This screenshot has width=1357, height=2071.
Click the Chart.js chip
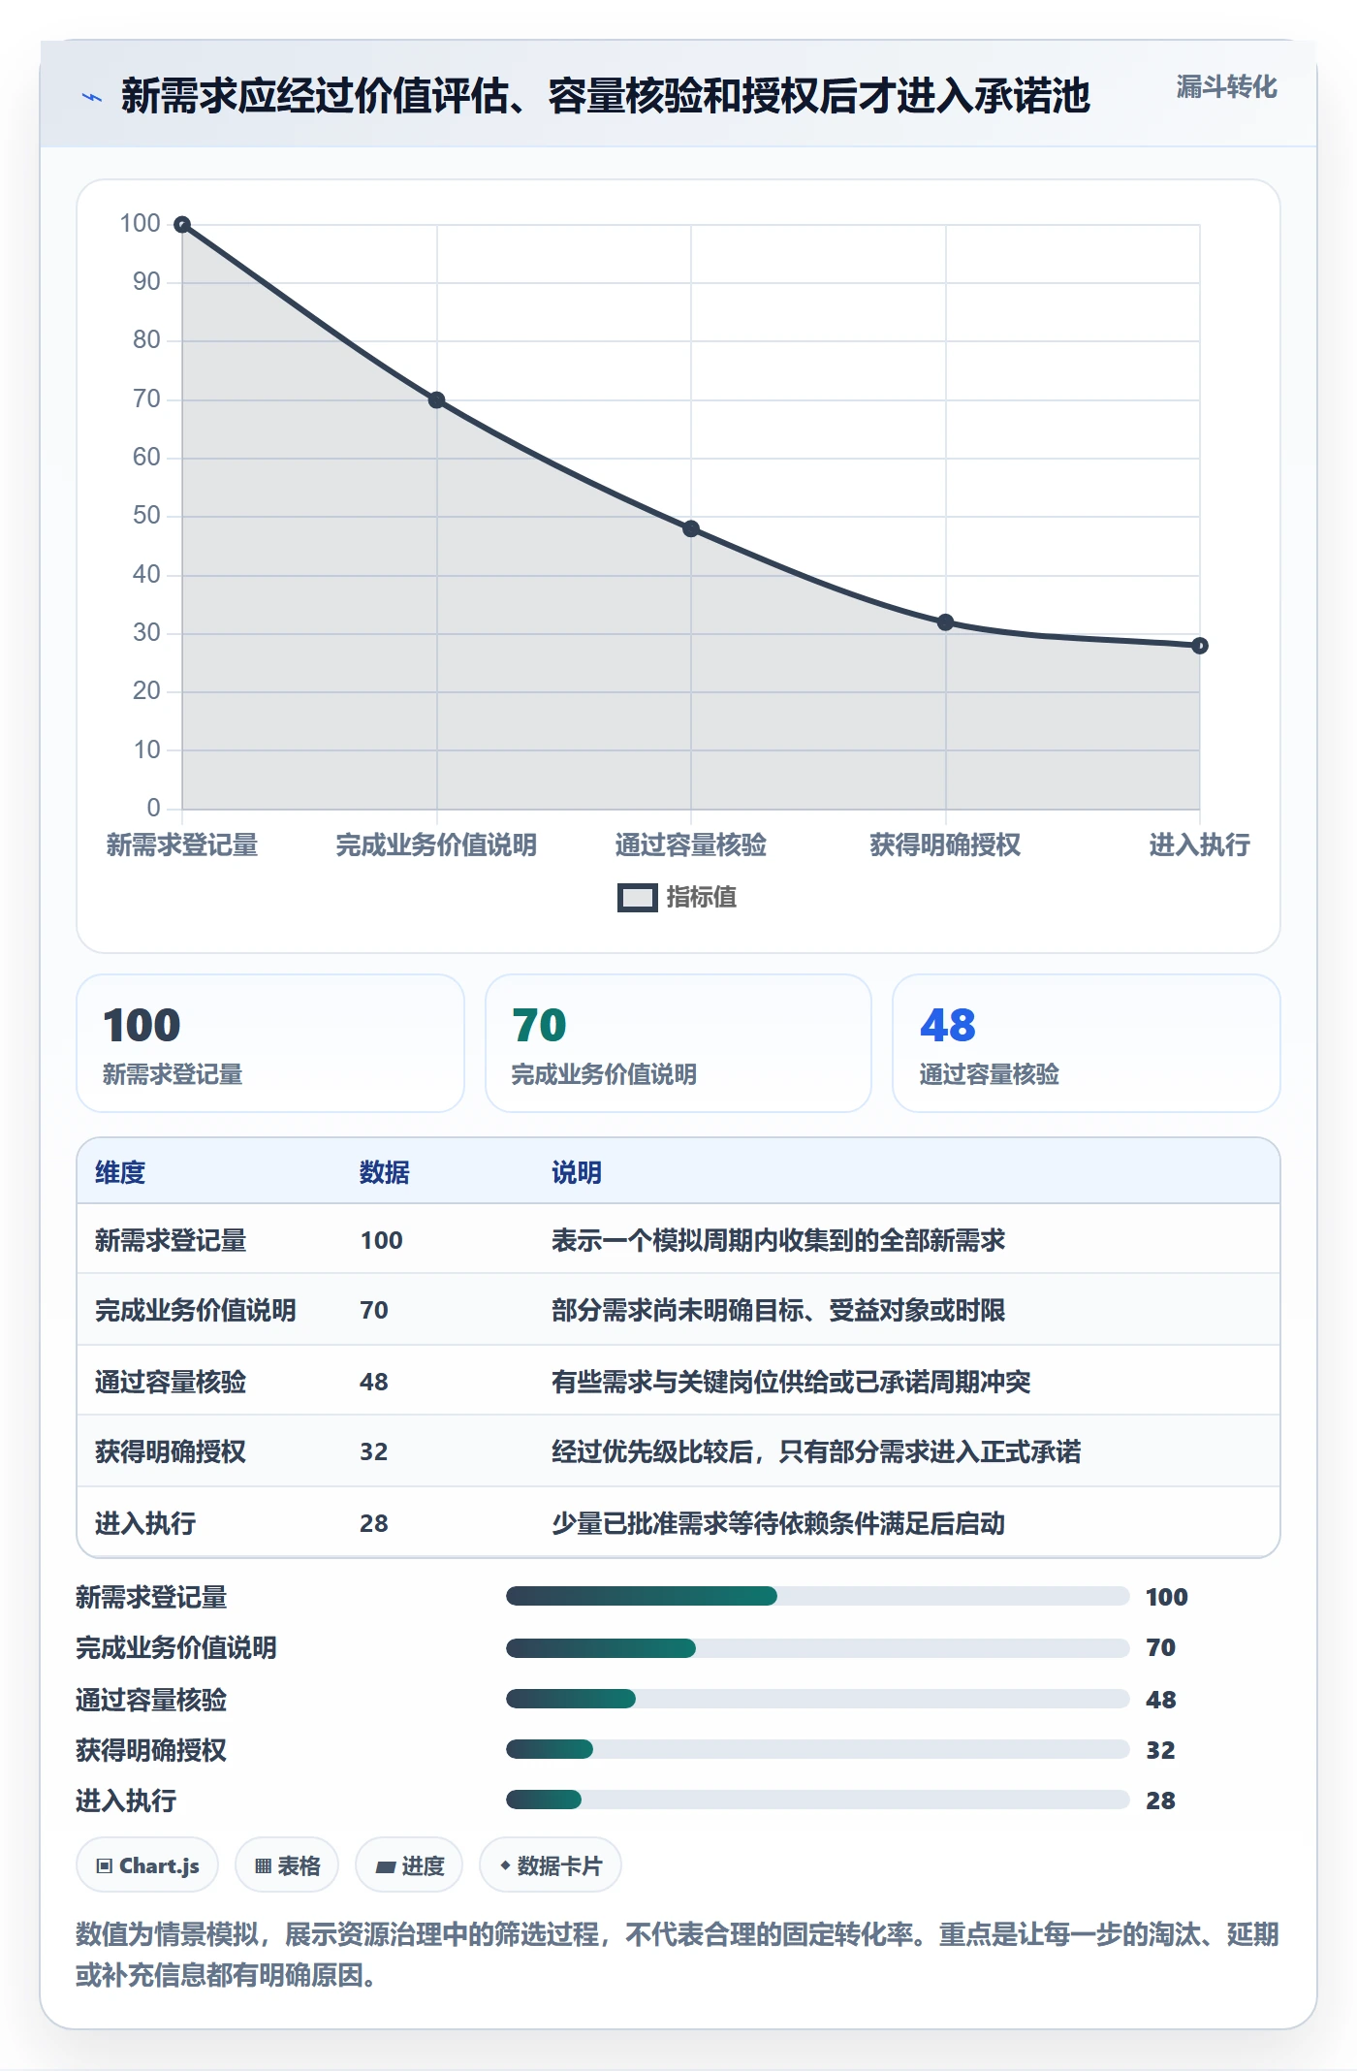click(147, 1865)
